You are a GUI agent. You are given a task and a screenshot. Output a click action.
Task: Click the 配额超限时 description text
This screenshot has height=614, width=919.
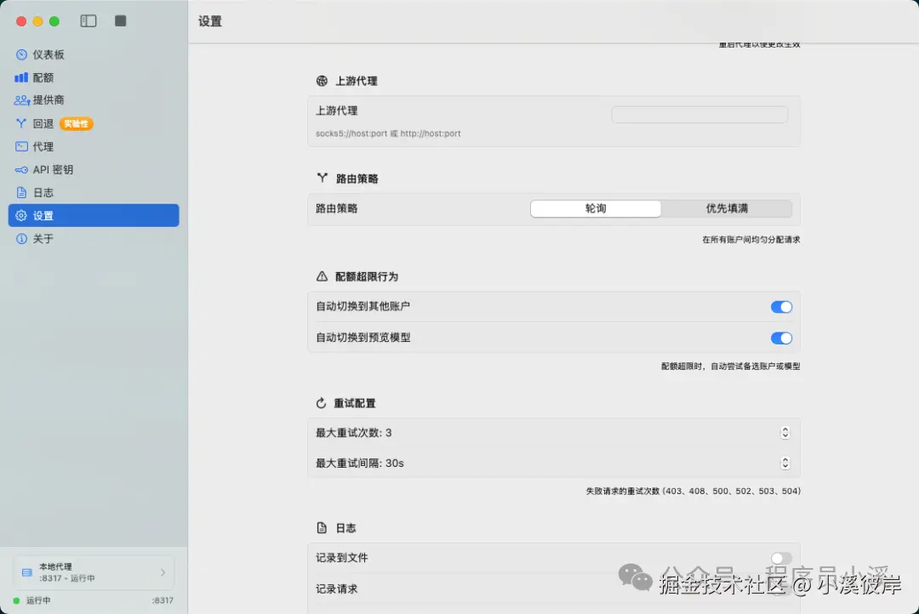coord(731,367)
